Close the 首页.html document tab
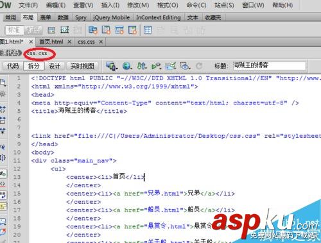This screenshot has width=321, height=243. tap(69, 42)
